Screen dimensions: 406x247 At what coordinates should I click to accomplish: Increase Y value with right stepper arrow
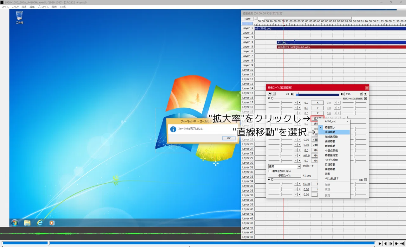tap(299, 108)
